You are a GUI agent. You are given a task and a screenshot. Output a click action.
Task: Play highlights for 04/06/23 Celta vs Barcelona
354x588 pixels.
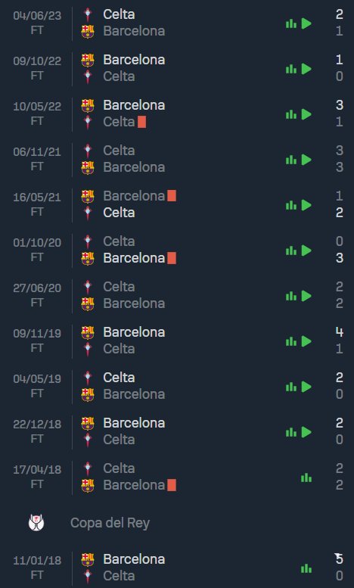(x=306, y=23)
